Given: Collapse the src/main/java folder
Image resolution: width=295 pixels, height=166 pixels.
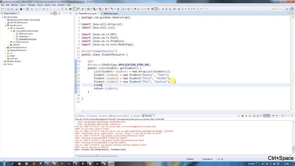Looking at the screenshot, I should pos(8,28).
